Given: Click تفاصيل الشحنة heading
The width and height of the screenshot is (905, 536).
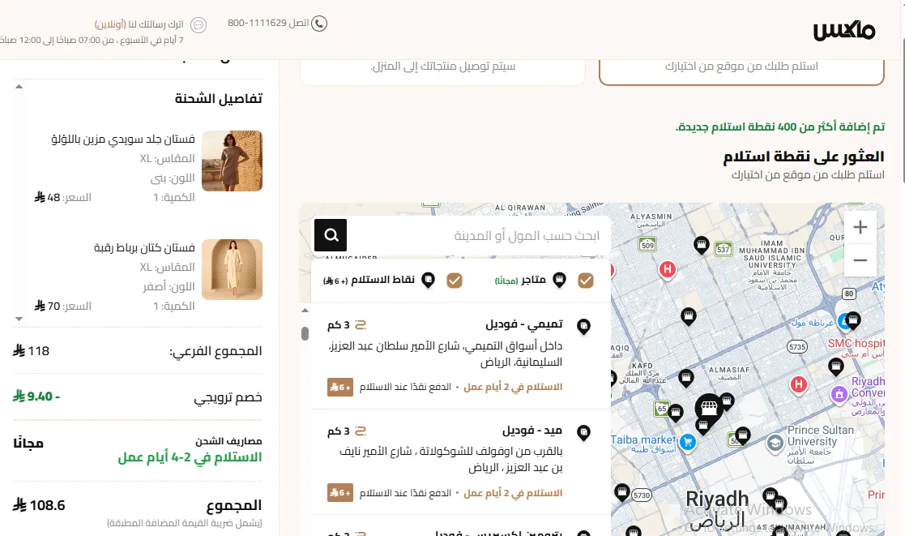Looking at the screenshot, I should (219, 99).
